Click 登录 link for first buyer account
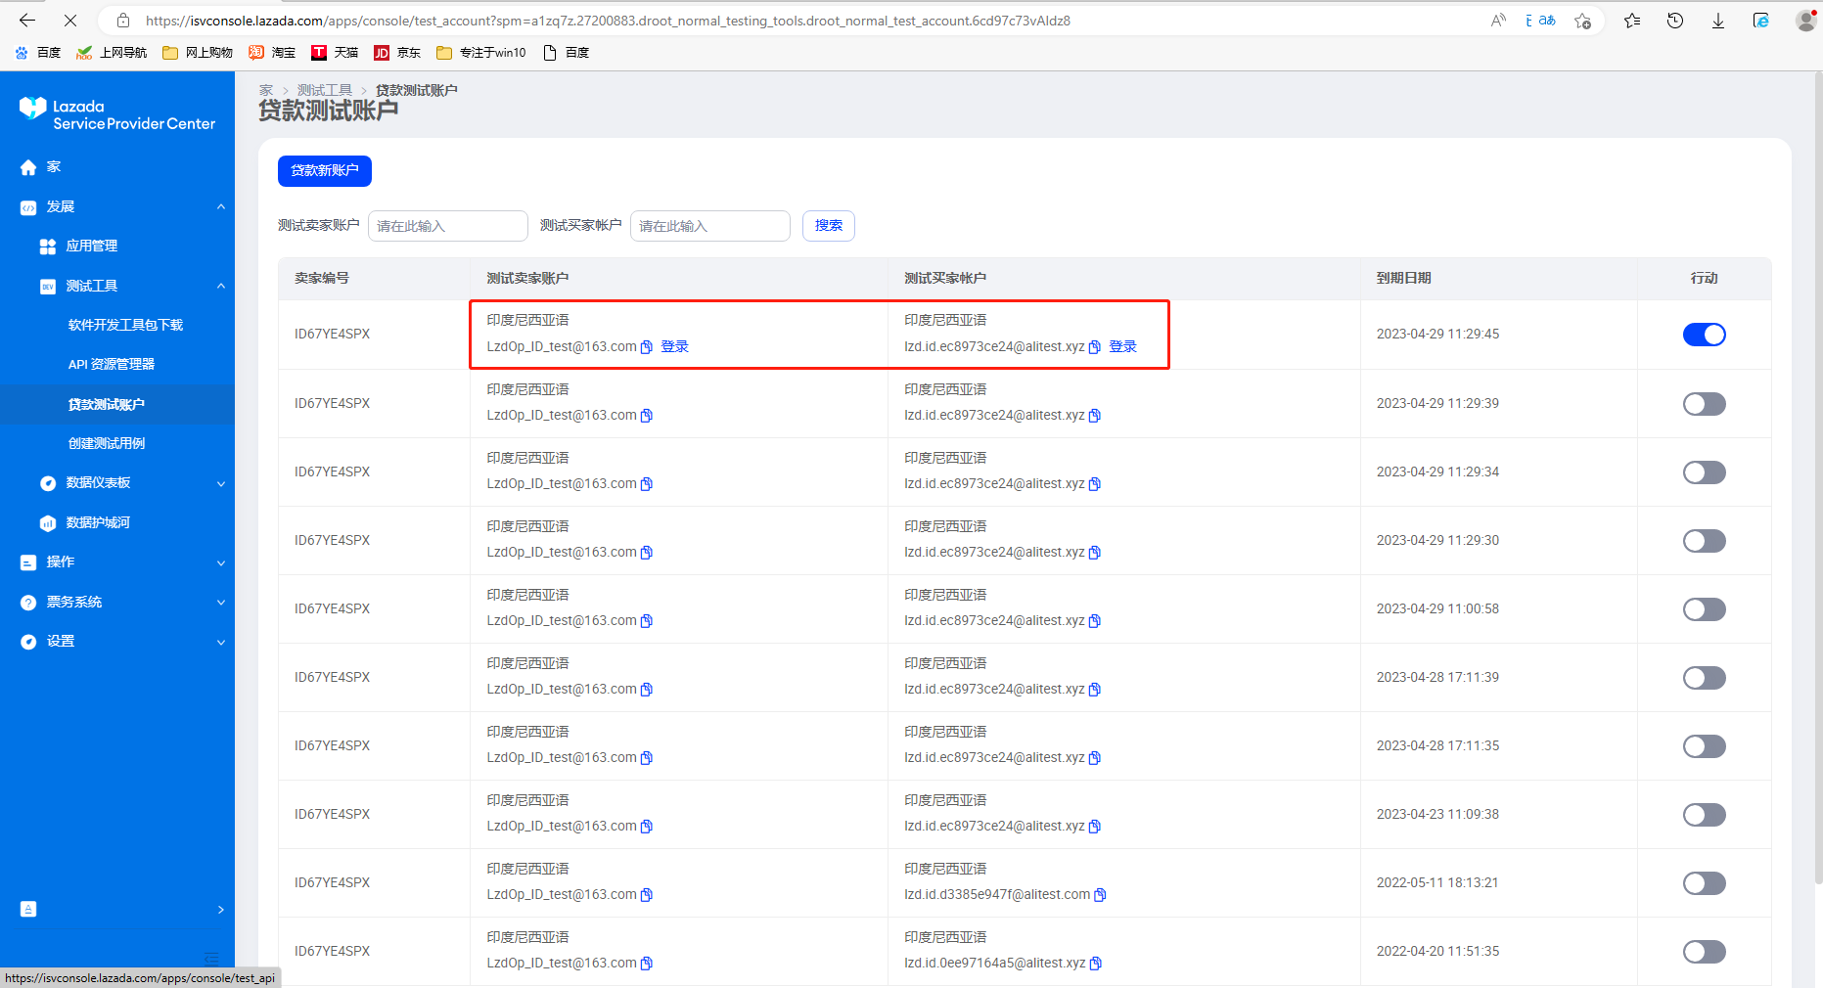This screenshot has height=988, width=1823. tap(1122, 346)
